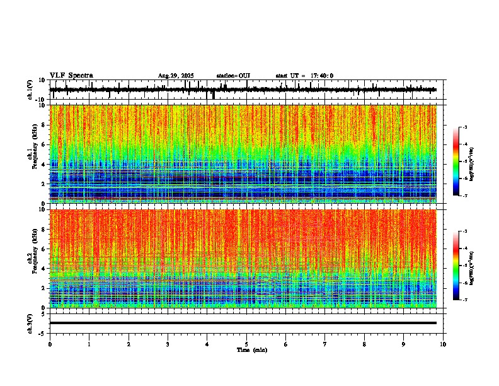
Task: Click the "8" kHz tick on ch.1 frequency axis
Action: 43,125
